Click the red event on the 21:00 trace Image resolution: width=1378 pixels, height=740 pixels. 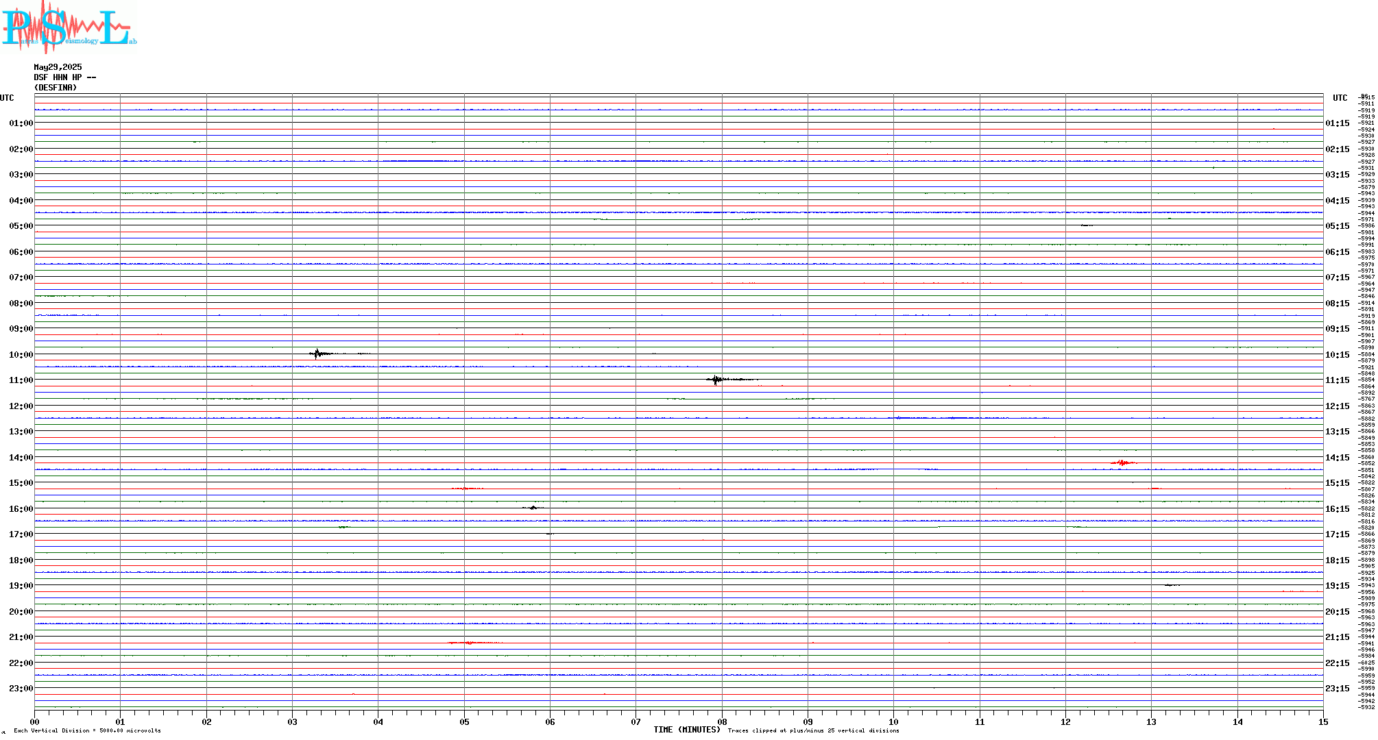470,643
